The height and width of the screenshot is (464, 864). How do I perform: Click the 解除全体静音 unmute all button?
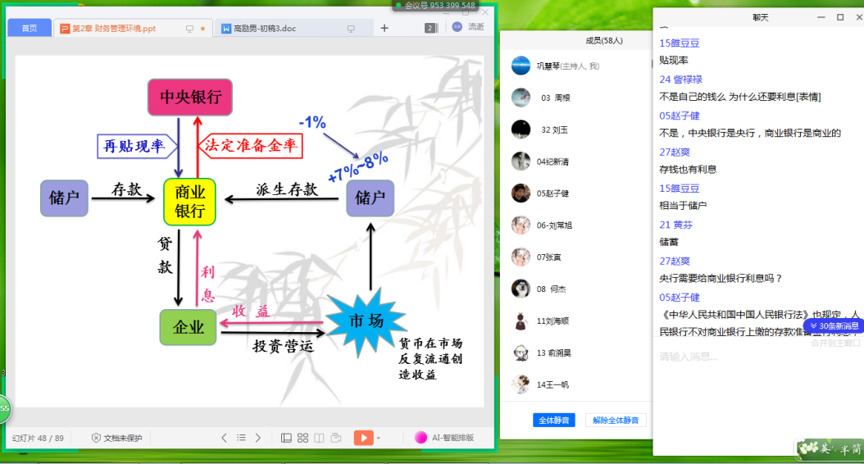coord(616,421)
